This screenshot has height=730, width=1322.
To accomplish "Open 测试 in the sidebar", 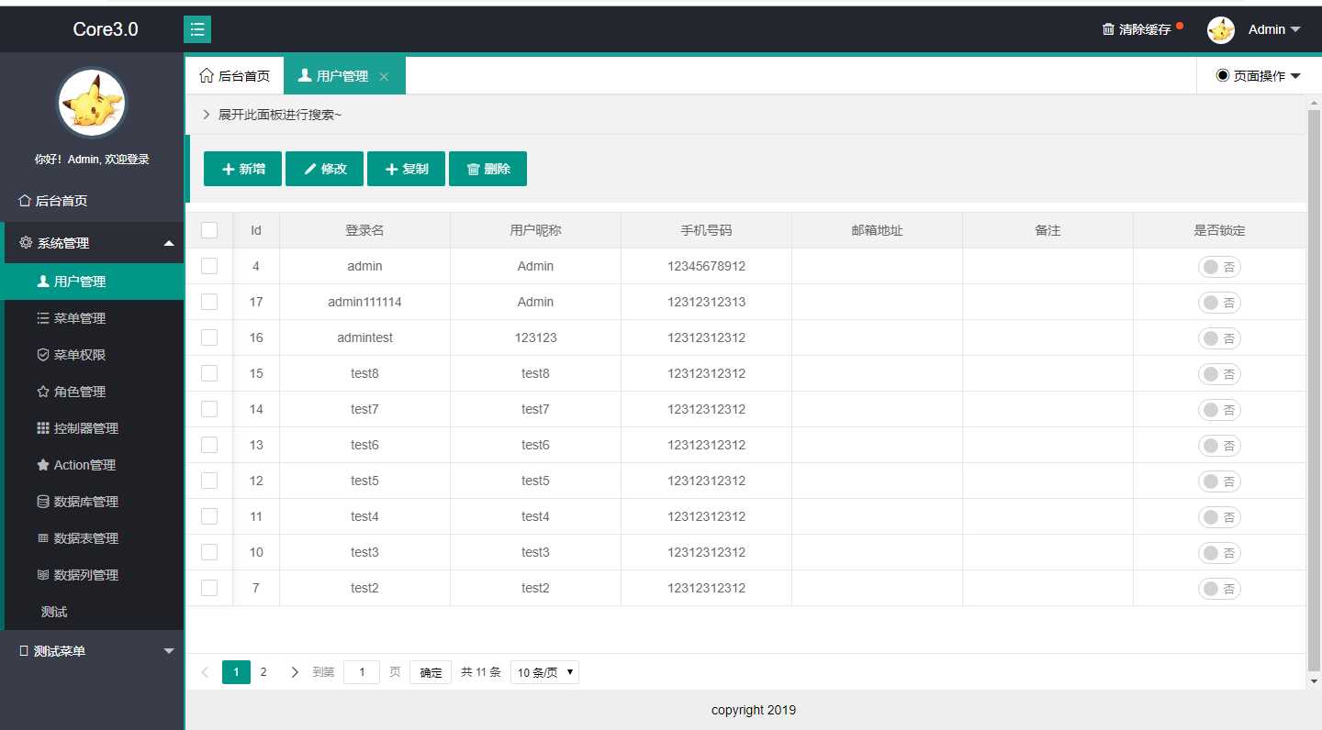I will pos(94,612).
